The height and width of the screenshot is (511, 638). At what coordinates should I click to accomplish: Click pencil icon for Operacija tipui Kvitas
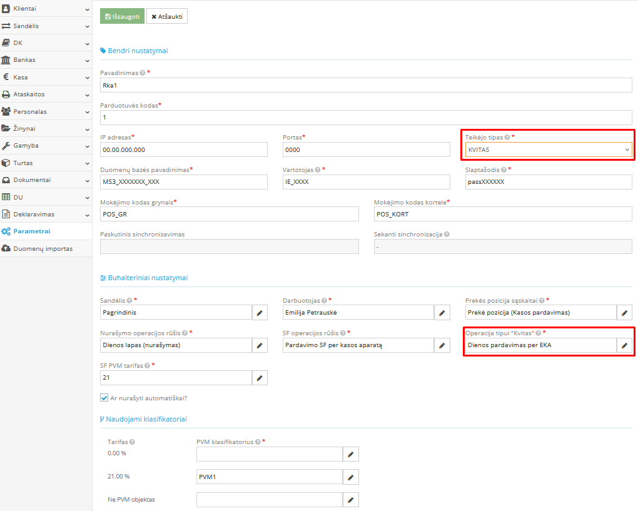tap(624, 345)
